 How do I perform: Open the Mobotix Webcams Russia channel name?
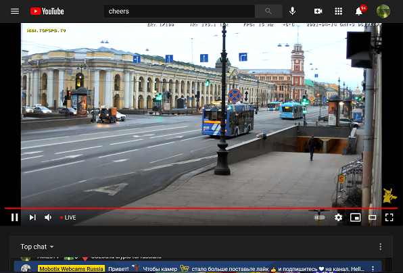coord(71,269)
